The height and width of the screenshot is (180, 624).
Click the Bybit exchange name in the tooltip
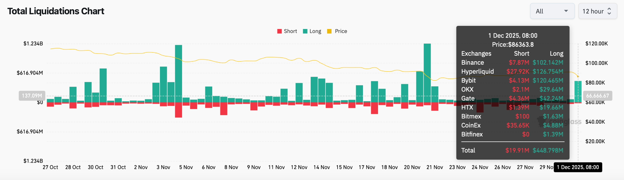pyautogui.click(x=469, y=80)
